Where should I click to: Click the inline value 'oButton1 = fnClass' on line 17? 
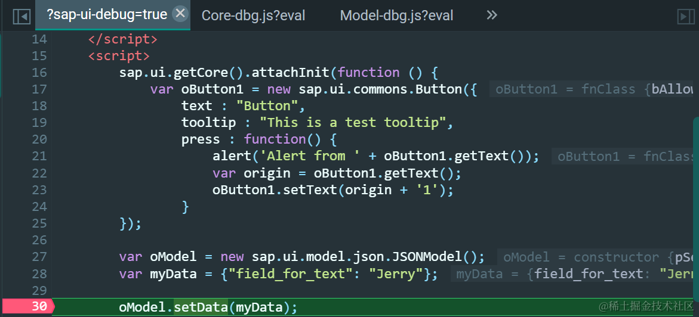point(567,89)
